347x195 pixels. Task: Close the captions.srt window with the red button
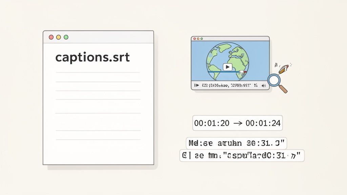tap(51, 37)
